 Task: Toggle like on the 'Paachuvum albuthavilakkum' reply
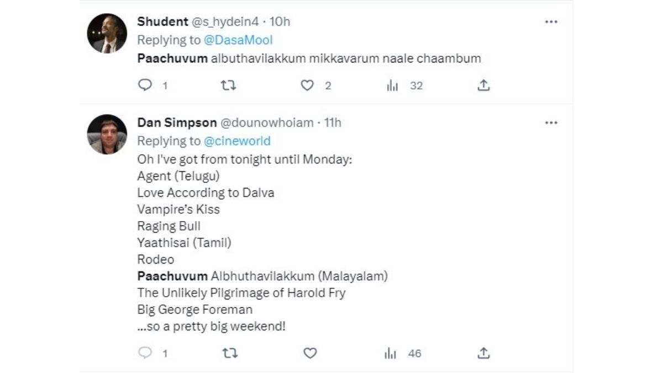(x=308, y=86)
